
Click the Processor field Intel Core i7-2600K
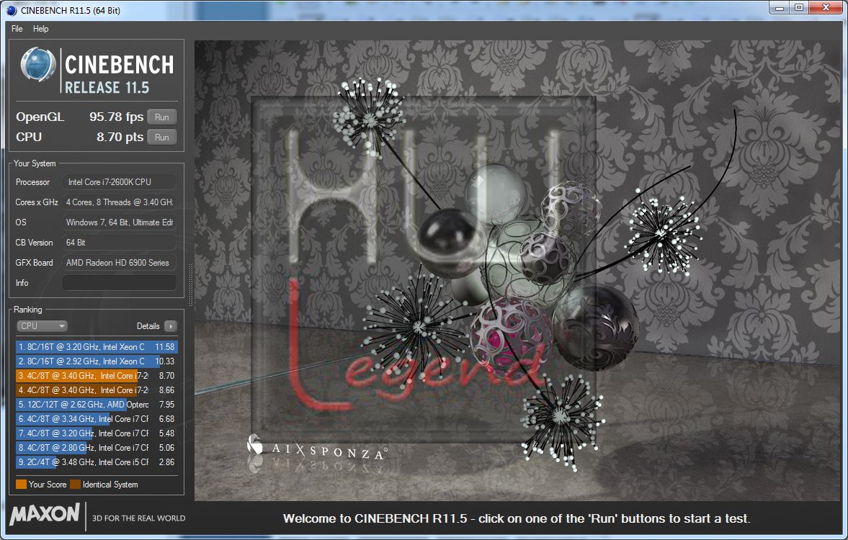[120, 182]
